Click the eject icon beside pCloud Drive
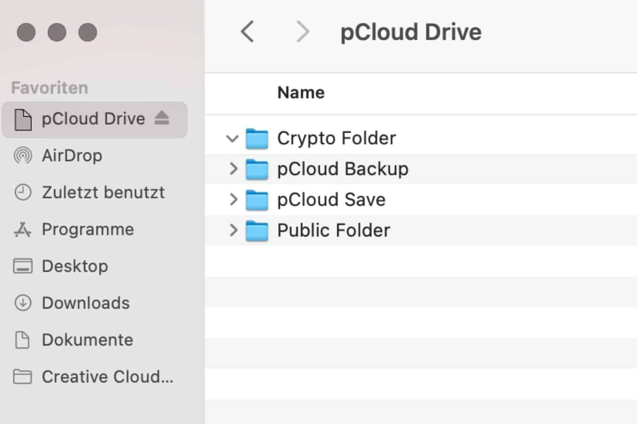 162,118
